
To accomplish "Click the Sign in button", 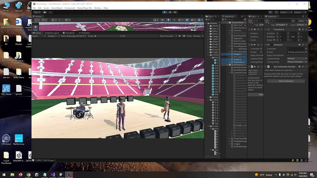I will [x=37, y=12].
